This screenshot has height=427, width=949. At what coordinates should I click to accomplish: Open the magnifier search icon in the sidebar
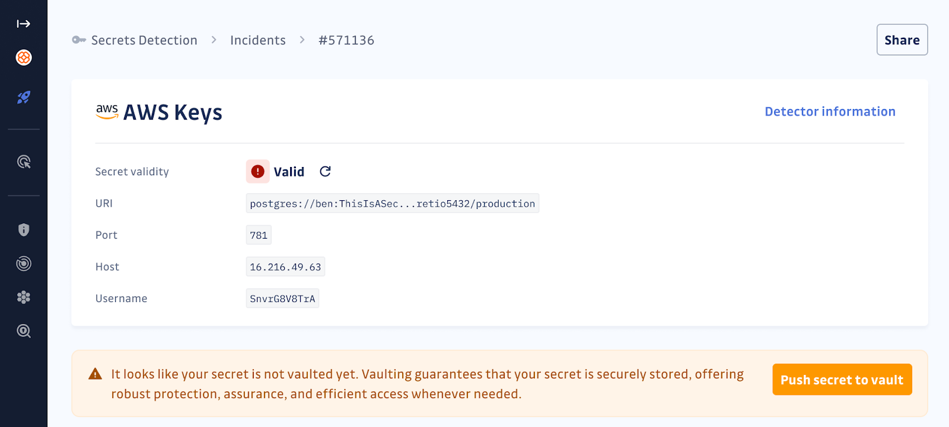24,331
